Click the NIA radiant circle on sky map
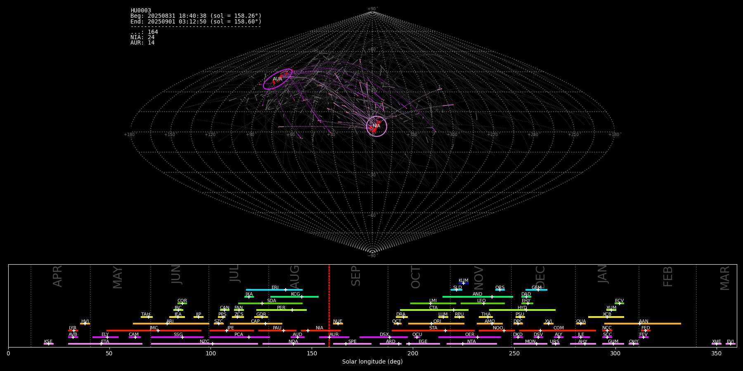The height and width of the screenshot is (371, 743). click(x=376, y=126)
